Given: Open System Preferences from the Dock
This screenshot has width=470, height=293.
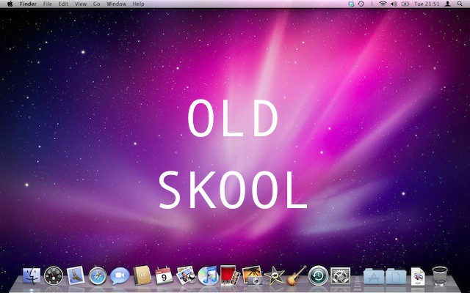Looking at the screenshot, I should 340,276.
